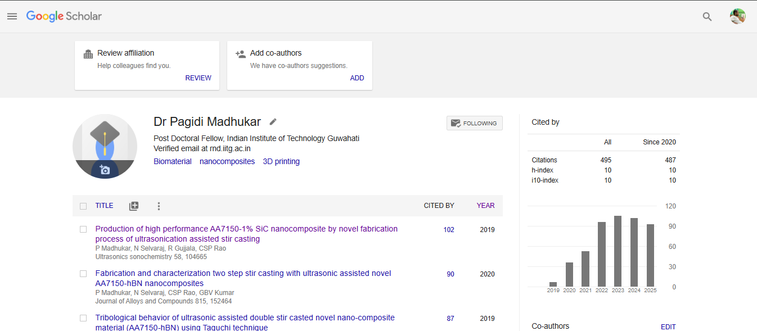The width and height of the screenshot is (757, 331).
Task: Click REVIEW in the affiliation card
Action: pos(198,78)
